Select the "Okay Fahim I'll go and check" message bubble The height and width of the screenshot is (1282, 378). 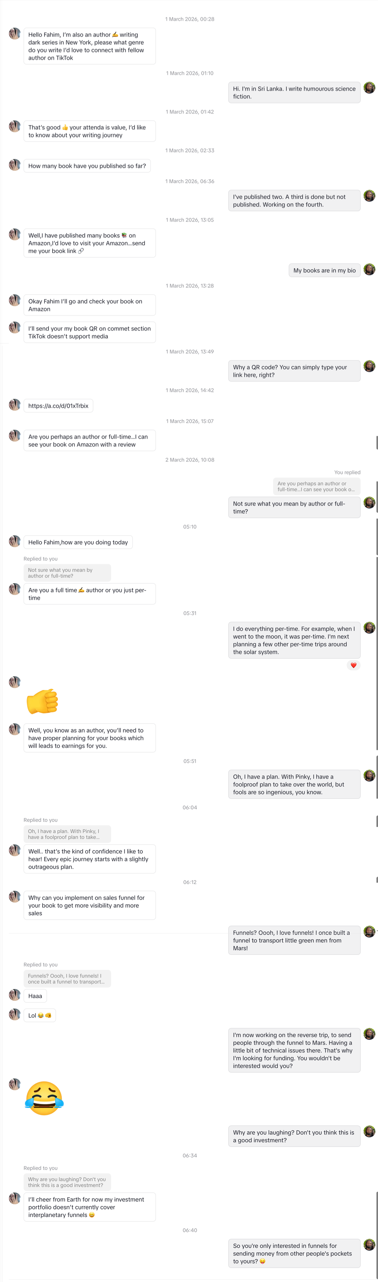89,305
